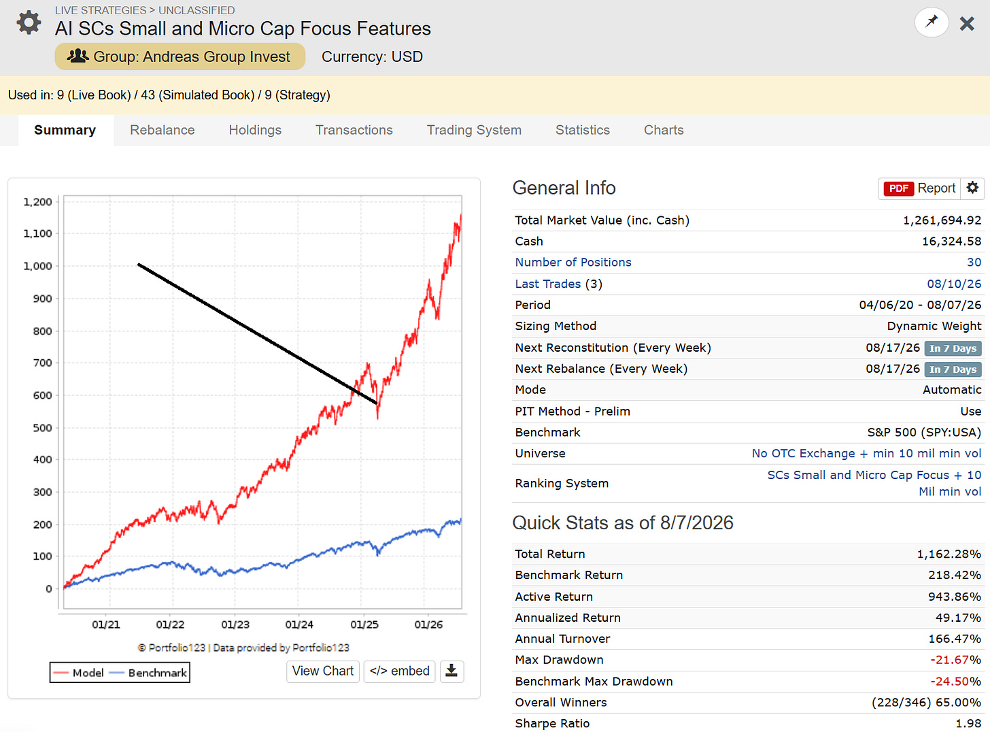Go to the Transactions tab
Viewport: 990px width, 732px height.
pyautogui.click(x=354, y=130)
